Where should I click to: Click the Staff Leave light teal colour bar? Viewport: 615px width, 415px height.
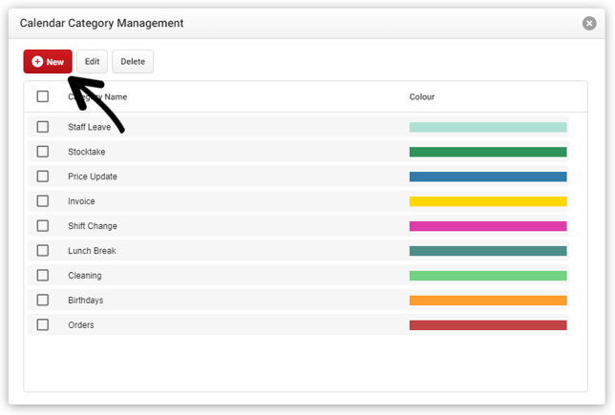point(488,127)
